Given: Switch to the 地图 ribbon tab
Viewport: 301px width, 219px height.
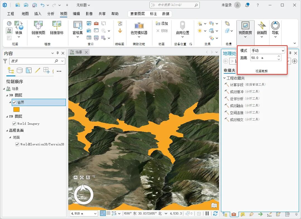Looking at the screenshot, I should point(25,14).
